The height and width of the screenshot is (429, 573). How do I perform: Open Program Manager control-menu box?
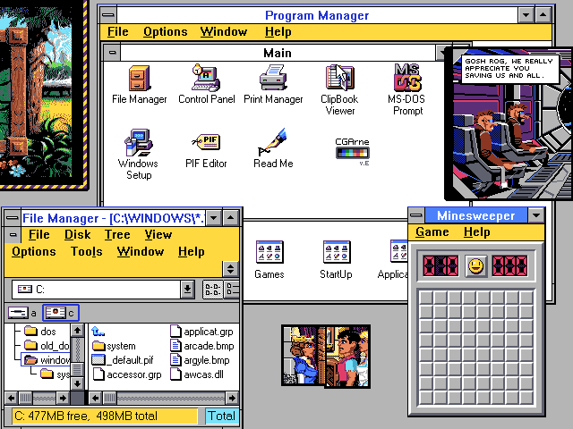pos(108,15)
